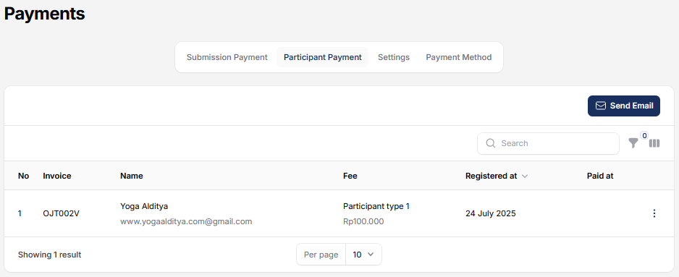Open the table filter funnel icon

633,143
